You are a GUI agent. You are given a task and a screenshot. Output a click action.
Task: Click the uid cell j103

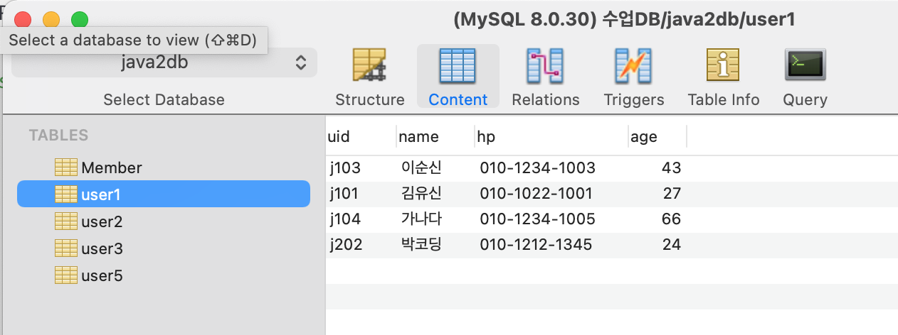click(346, 168)
